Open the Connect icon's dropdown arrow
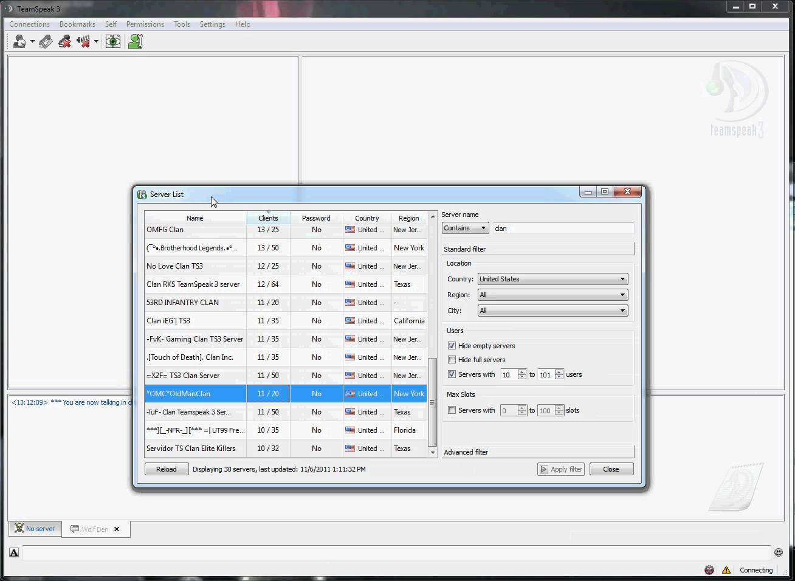Image resolution: width=795 pixels, height=581 pixels. tap(32, 42)
